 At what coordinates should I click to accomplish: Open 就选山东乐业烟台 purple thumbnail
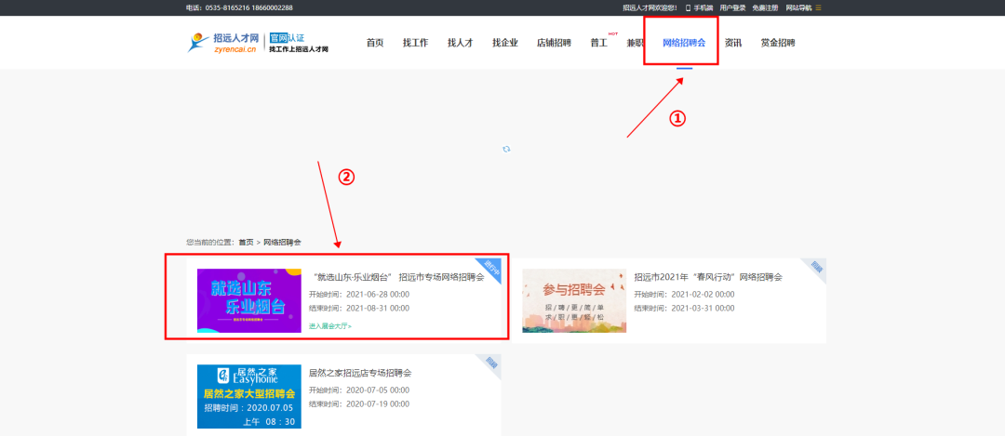(x=249, y=300)
